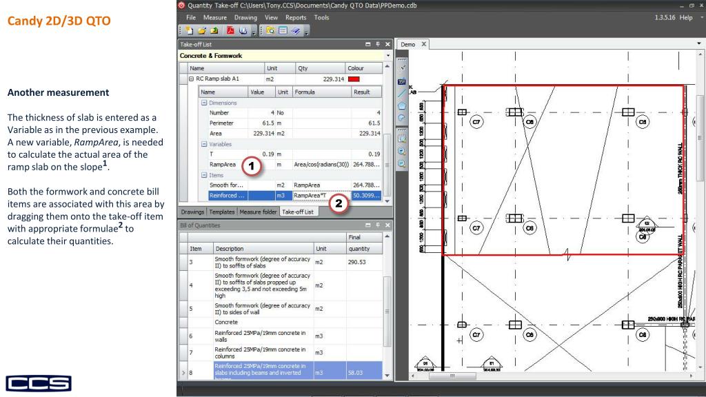The image size is (706, 397).
Task: Click the zoom window tool
Action: pos(402,139)
